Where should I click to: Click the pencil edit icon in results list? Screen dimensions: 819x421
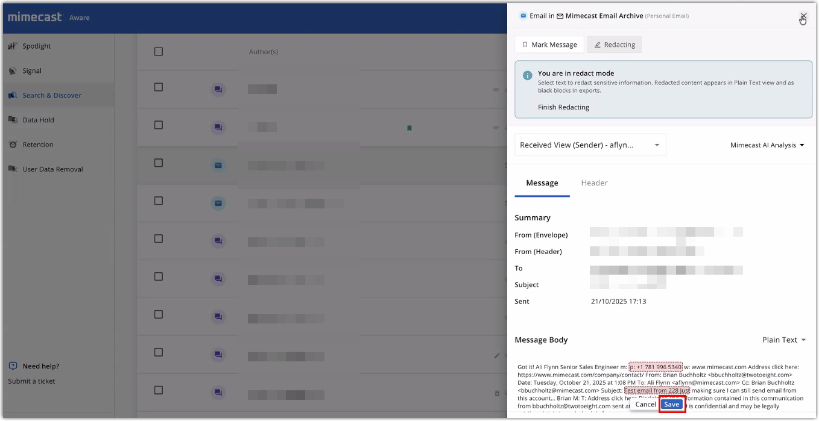point(497,355)
